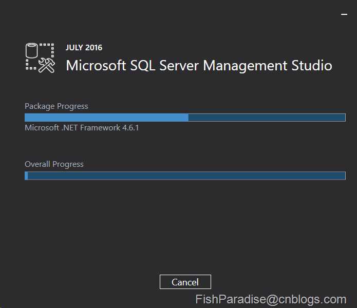Click the crossed hammer and wrench icon
Viewport: 357px width, 308px height.
pyautogui.click(x=47, y=65)
